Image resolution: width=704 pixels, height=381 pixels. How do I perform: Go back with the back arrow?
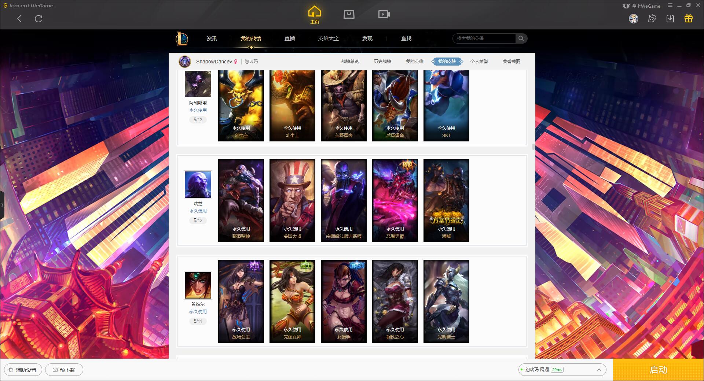pos(19,19)
